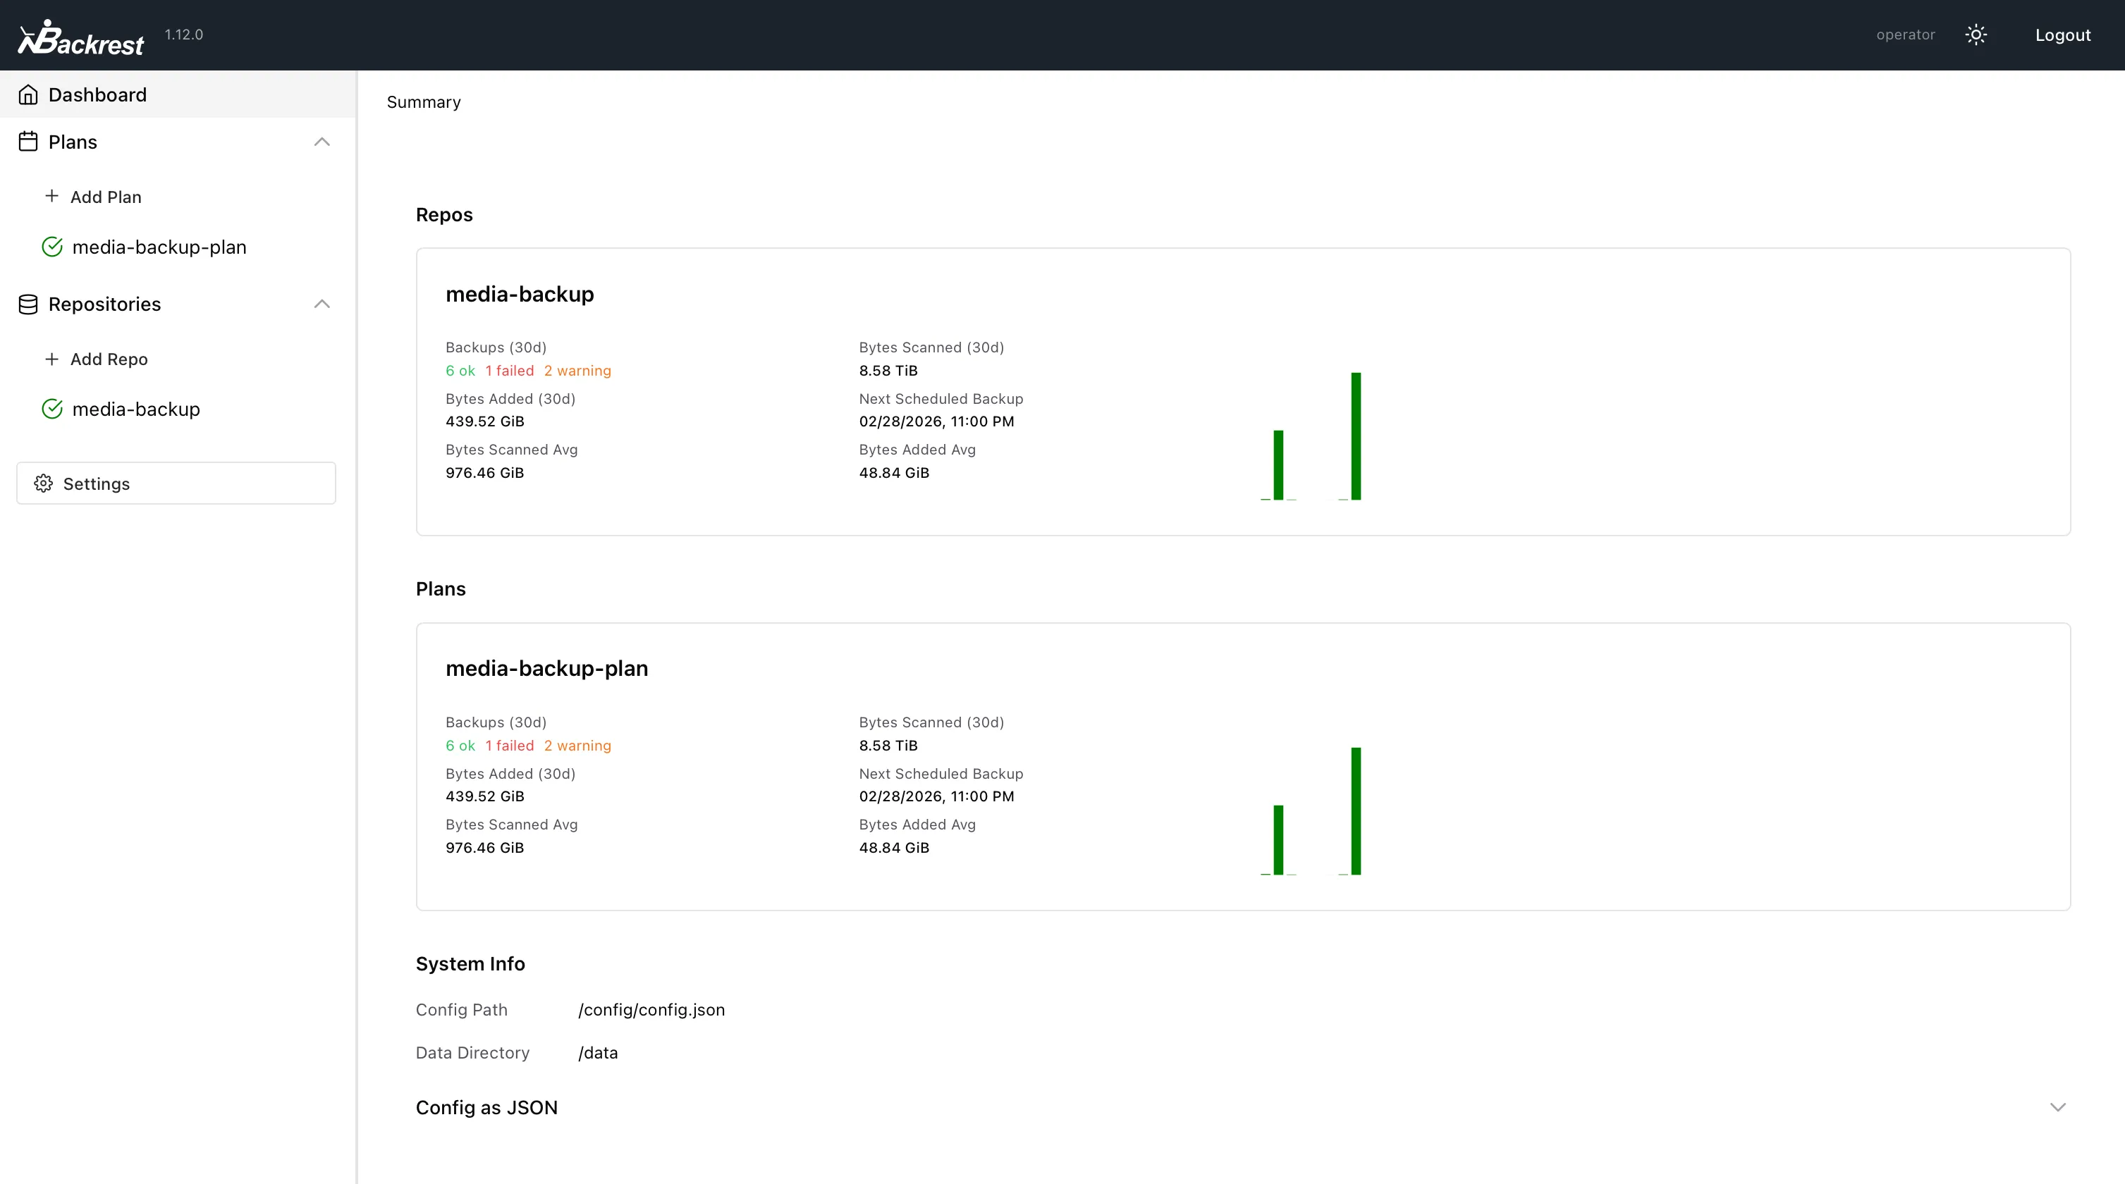This screenshot has height=1184, width=2125.
Task: Collapse the Repositories section chevron
Action: tap(322, 304)
